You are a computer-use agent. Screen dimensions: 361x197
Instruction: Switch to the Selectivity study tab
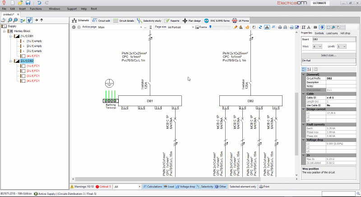(x=149, y=21)
